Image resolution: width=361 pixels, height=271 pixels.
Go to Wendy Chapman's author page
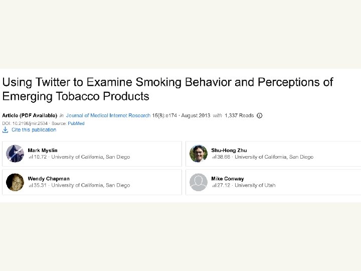(49, 178)
